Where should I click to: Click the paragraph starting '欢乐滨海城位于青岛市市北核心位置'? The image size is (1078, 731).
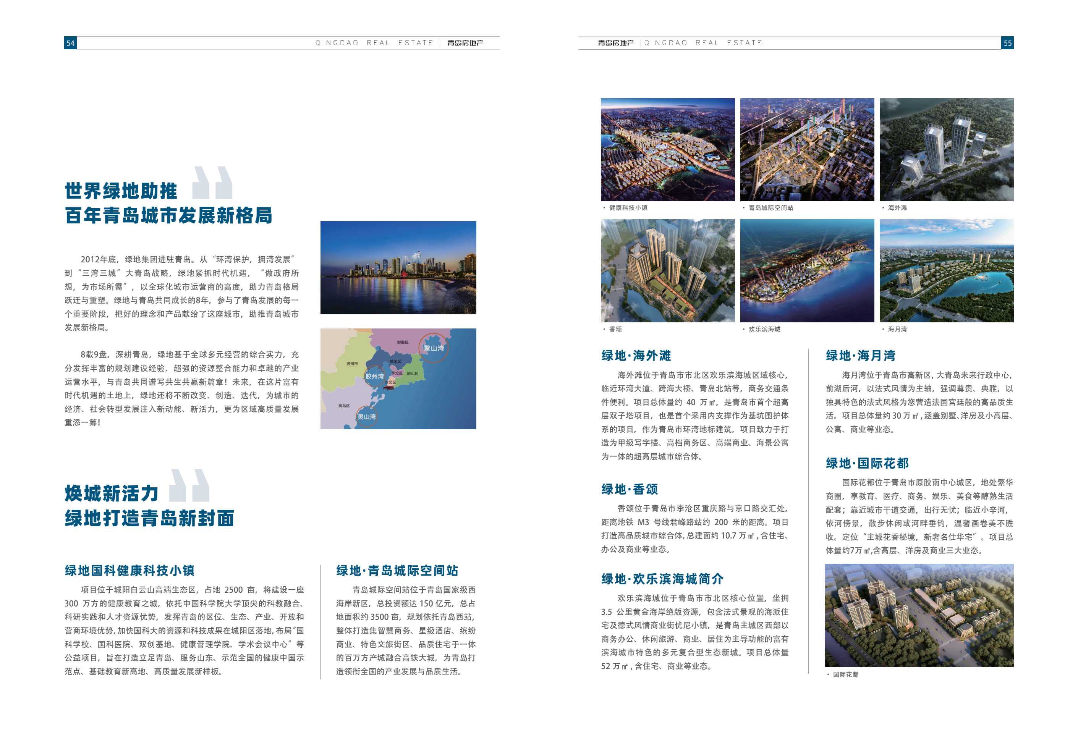[x=695, y=632]
